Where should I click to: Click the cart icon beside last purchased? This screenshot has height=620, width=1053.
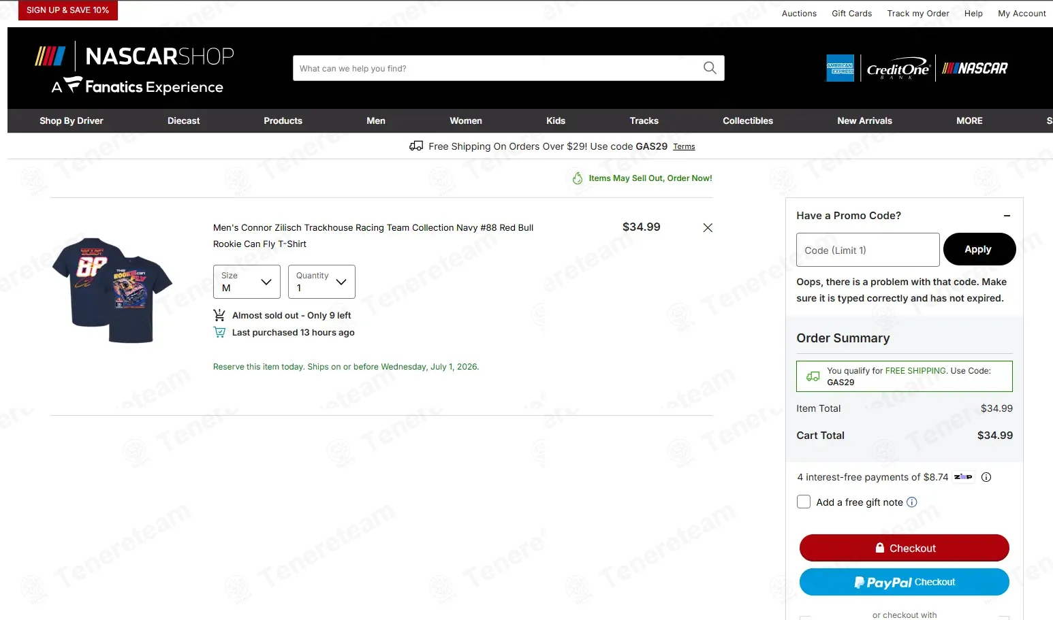(x=219, y=332)
